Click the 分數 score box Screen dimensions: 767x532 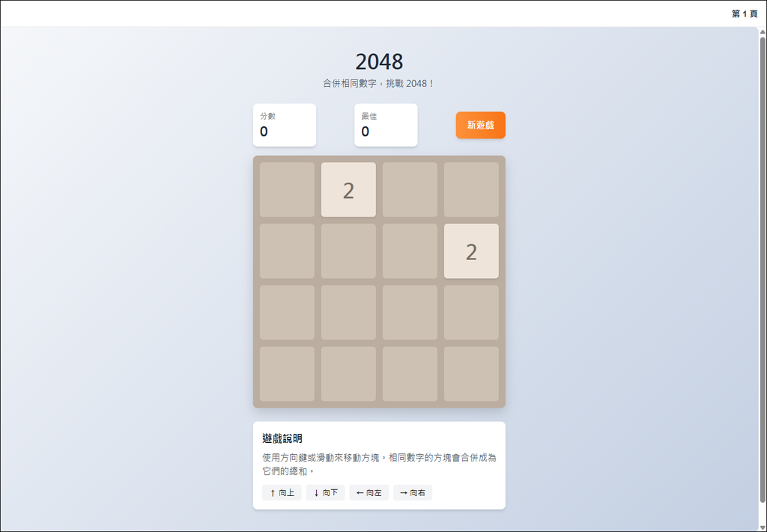click(x=284, y=125)
